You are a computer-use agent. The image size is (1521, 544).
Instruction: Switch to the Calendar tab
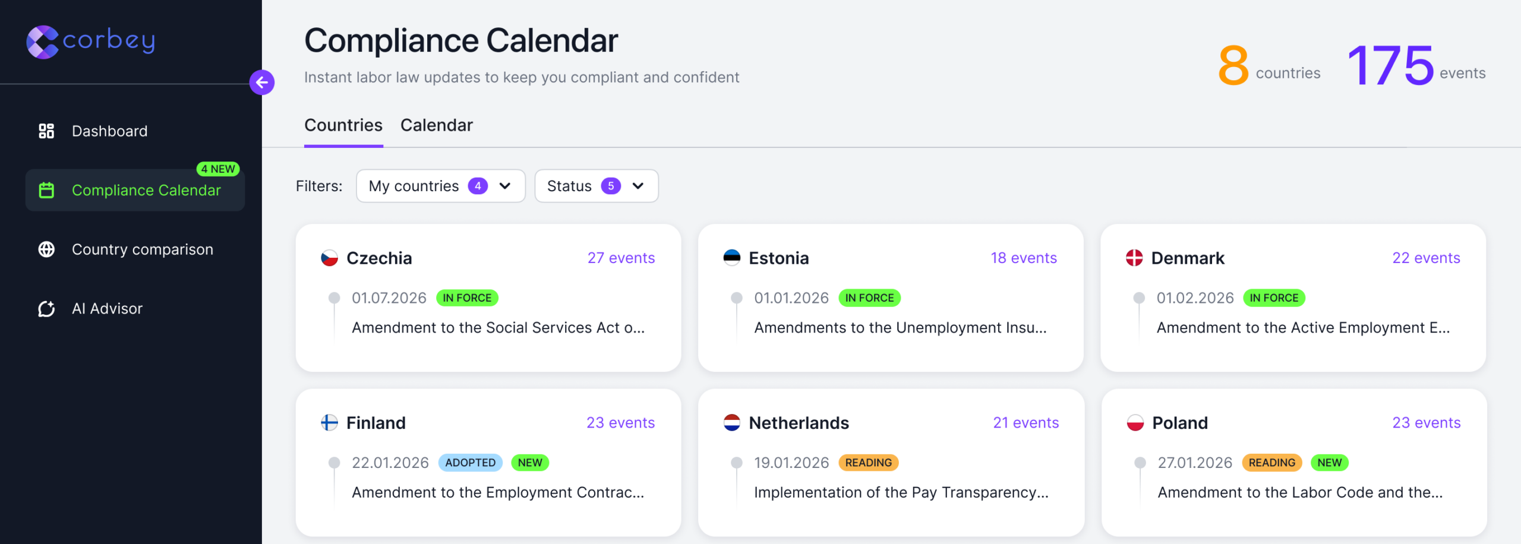(436, 125)
